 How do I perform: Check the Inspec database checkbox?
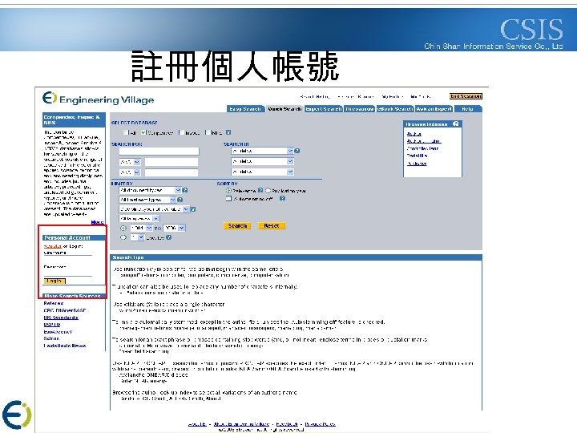pos(181,132)
